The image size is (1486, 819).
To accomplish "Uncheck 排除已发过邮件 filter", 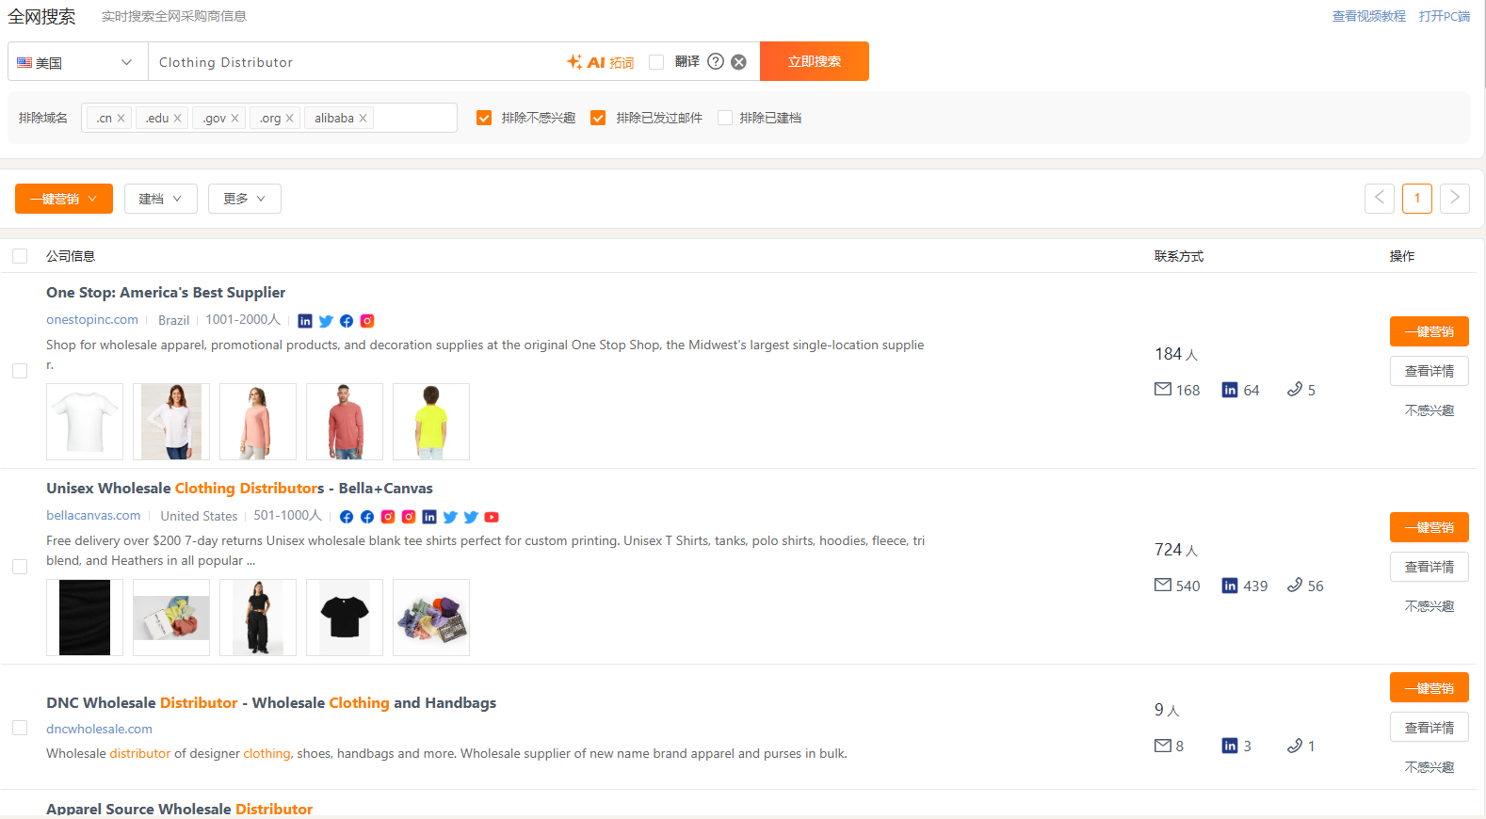I will tap(598, 118).
